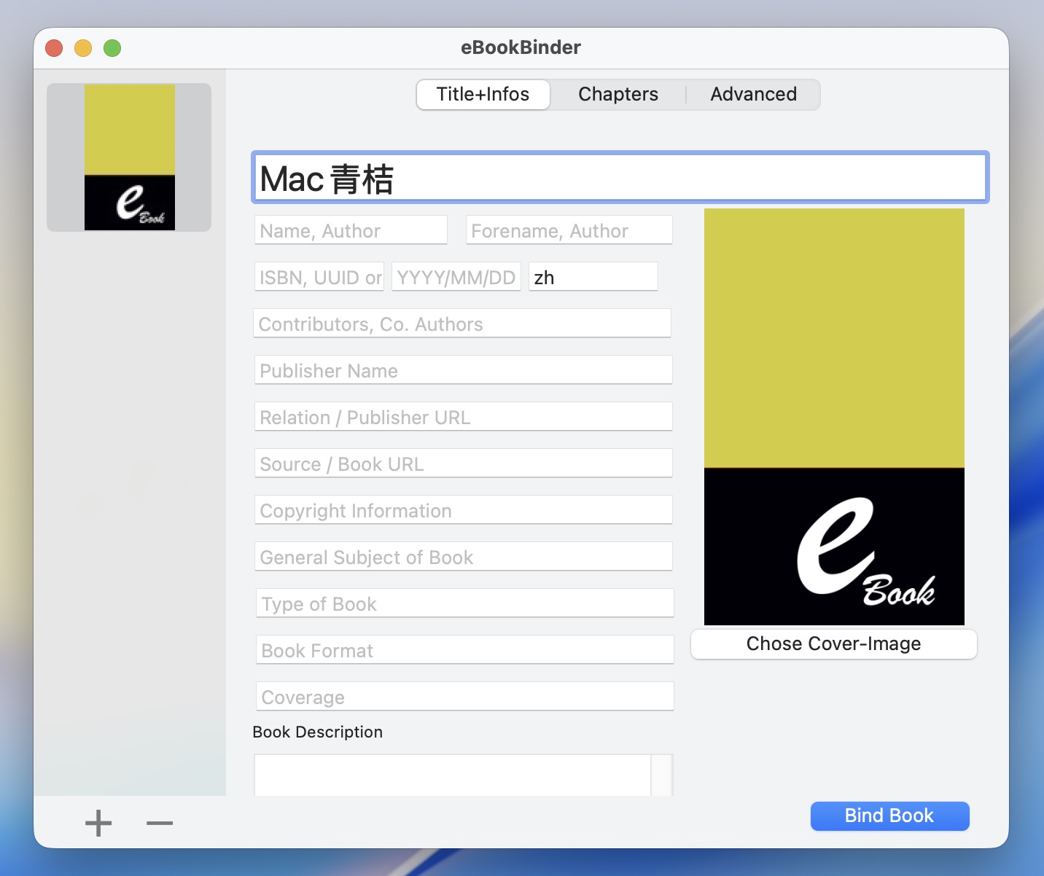Click inside the Book Description text area
The image size is (1044, 876).
coord(452,775)
